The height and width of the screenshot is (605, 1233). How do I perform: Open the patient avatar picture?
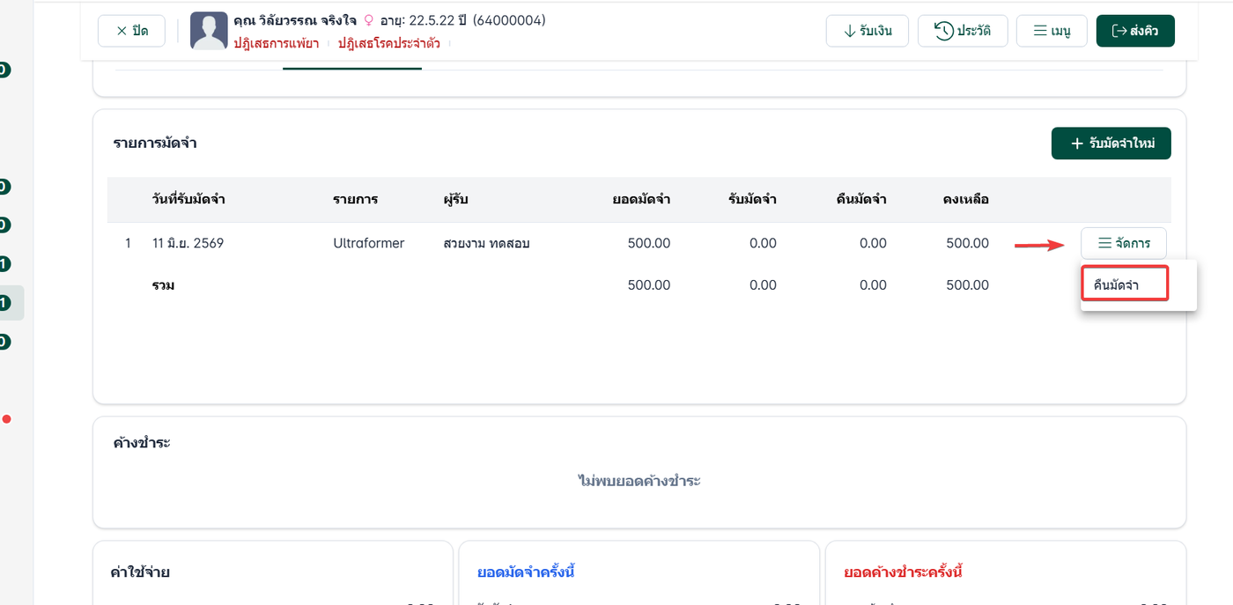(x=209, y=31)
